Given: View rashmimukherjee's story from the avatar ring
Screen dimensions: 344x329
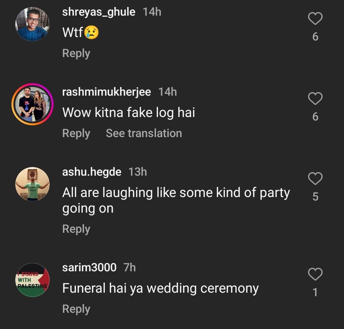Looking at the screenshot, I should [32, 104].
